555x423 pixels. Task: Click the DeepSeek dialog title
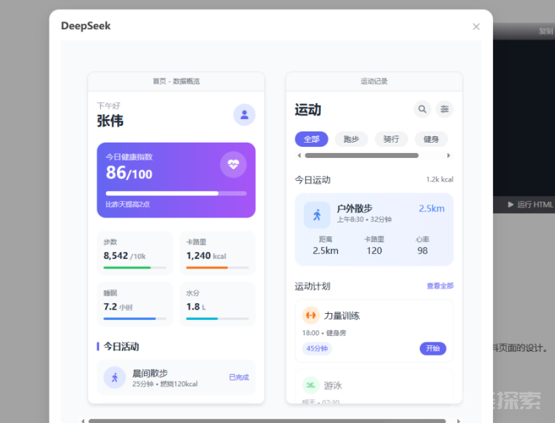86,26
